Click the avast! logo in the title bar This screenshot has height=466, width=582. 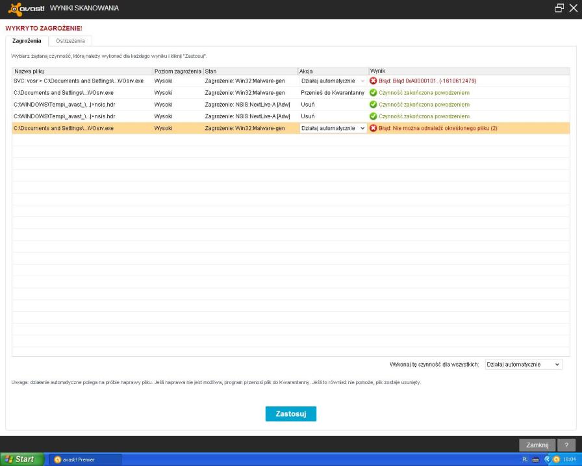pyautogui.click(x=26, y=9)
